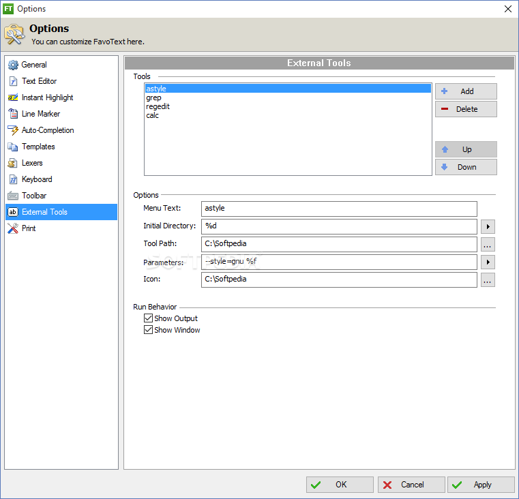Select astyle in the Tools list
This screenshot has width=519, height=499.
point(288,89)
